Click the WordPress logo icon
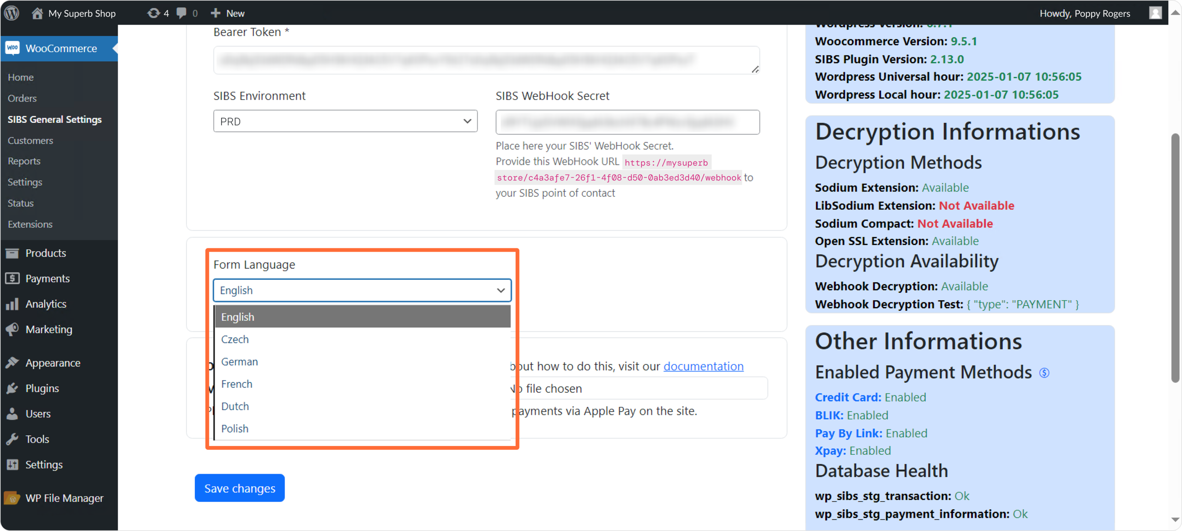 12,13
